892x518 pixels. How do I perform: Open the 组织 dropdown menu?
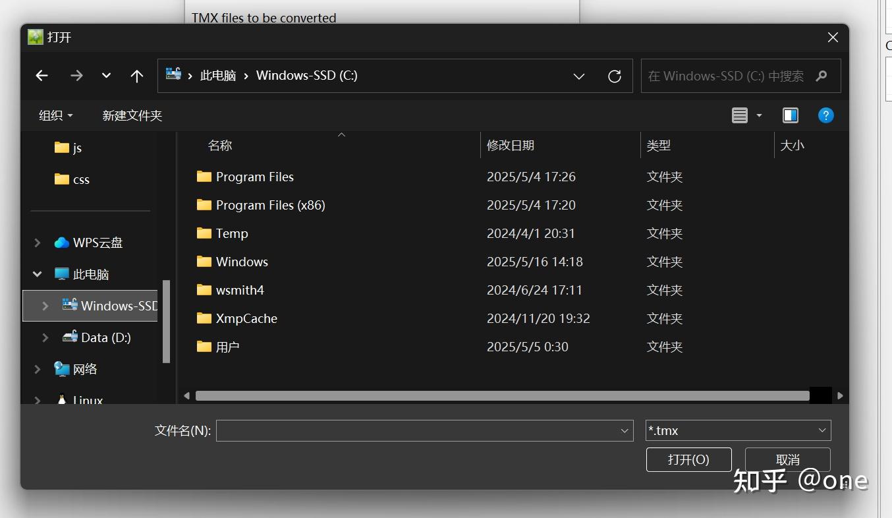(55, 115)
